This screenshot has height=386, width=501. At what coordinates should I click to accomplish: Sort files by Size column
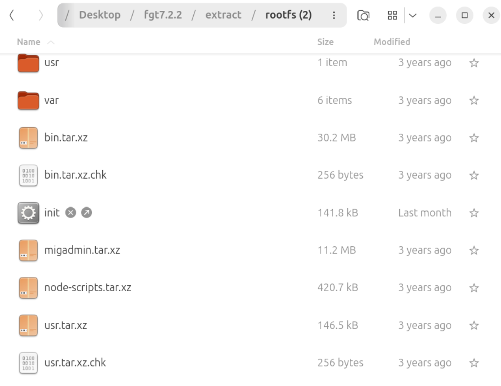[325, 42]
